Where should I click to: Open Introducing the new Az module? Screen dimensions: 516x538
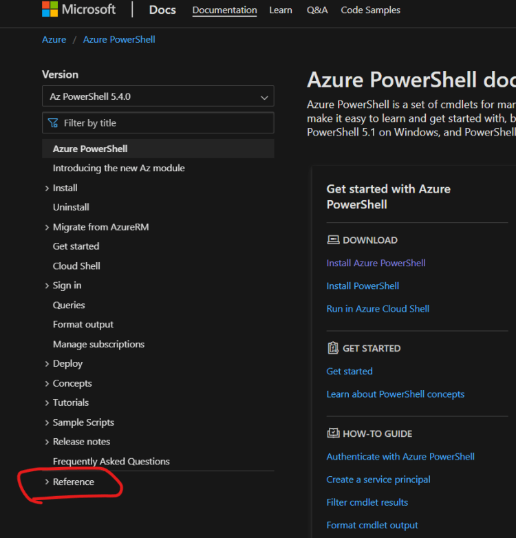click(x=119, y=168)
